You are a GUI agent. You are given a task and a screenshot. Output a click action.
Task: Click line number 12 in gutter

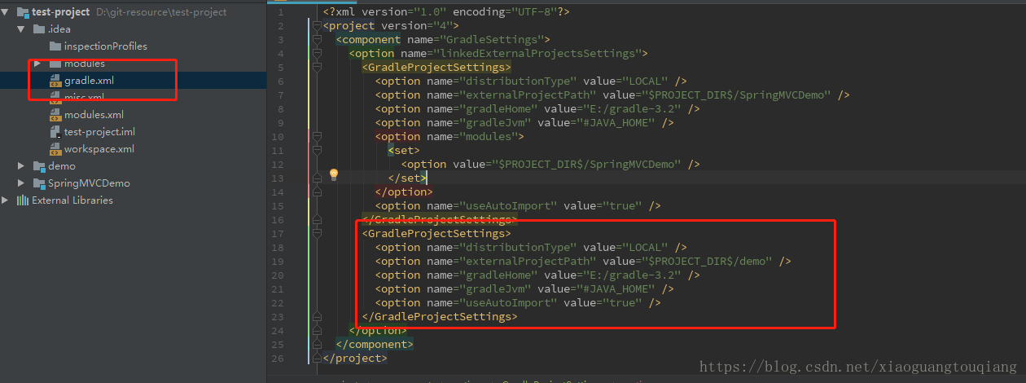click(x=279, y=165)
